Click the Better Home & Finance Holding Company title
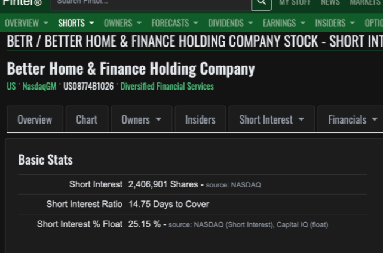This screenshot has height=253, width=383. point(131,69)
